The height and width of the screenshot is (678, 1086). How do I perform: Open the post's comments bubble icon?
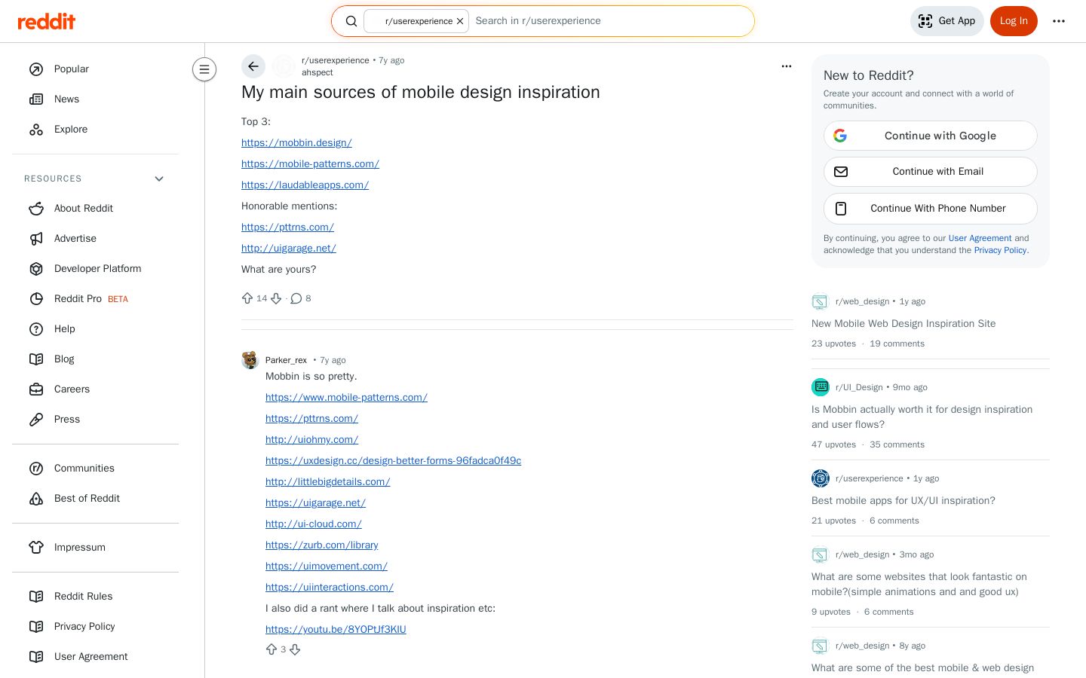click(x=296, y=298)
